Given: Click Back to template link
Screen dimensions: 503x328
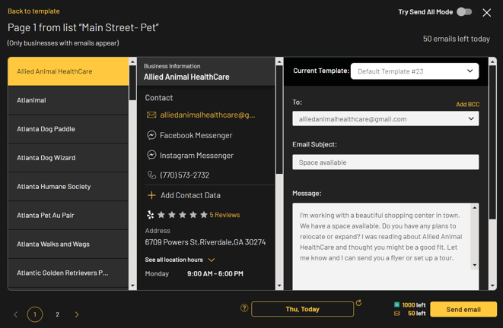Looking at the screenshot, I should click(x=33, y=11).
